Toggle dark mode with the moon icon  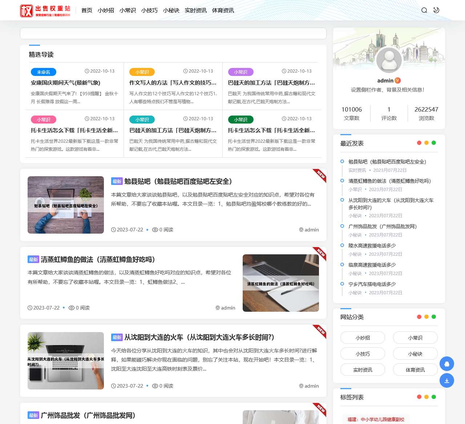point(436,10)
